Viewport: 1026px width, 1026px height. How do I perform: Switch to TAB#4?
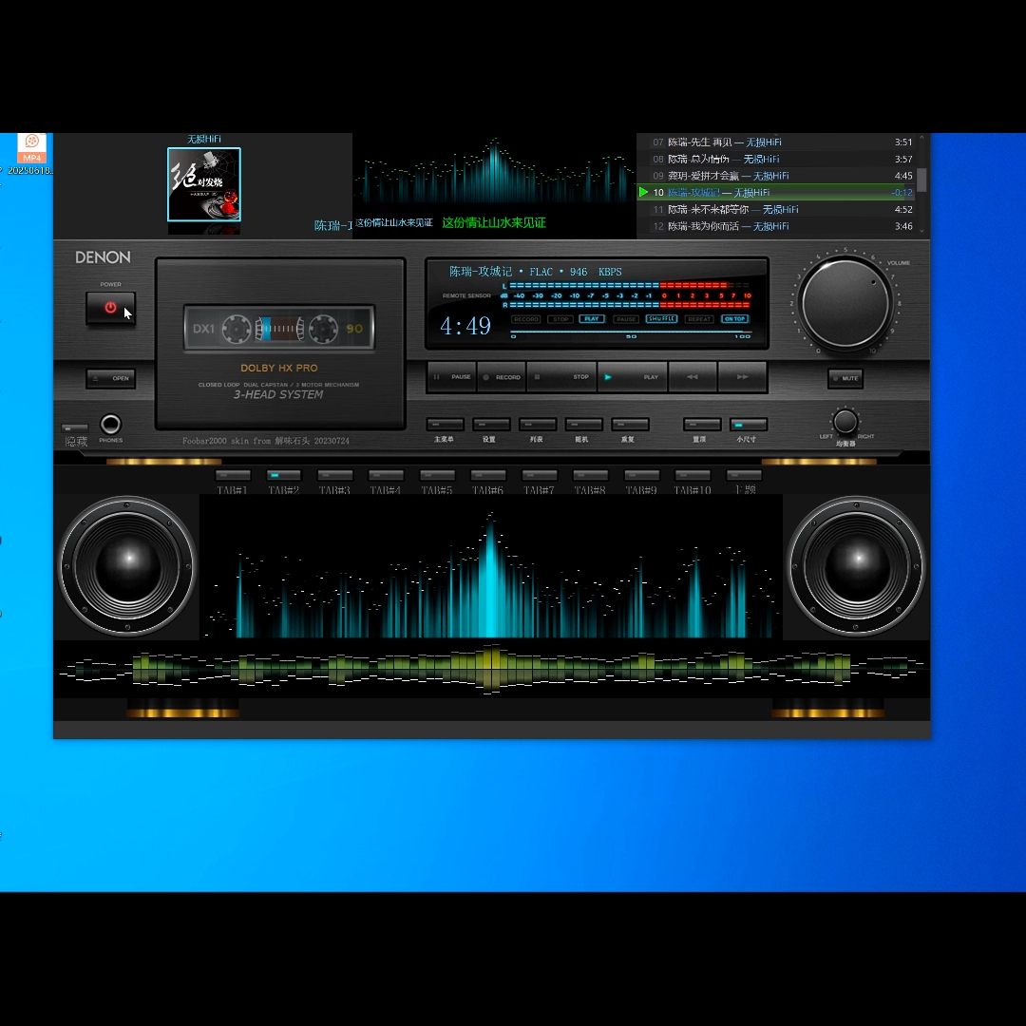click(x=386, y=476)
